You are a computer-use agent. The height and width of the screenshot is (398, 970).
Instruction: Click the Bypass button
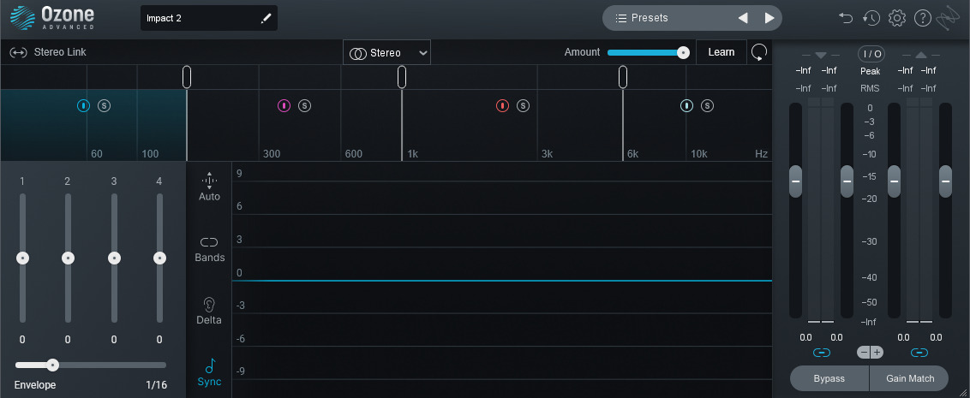pos(829,379)
